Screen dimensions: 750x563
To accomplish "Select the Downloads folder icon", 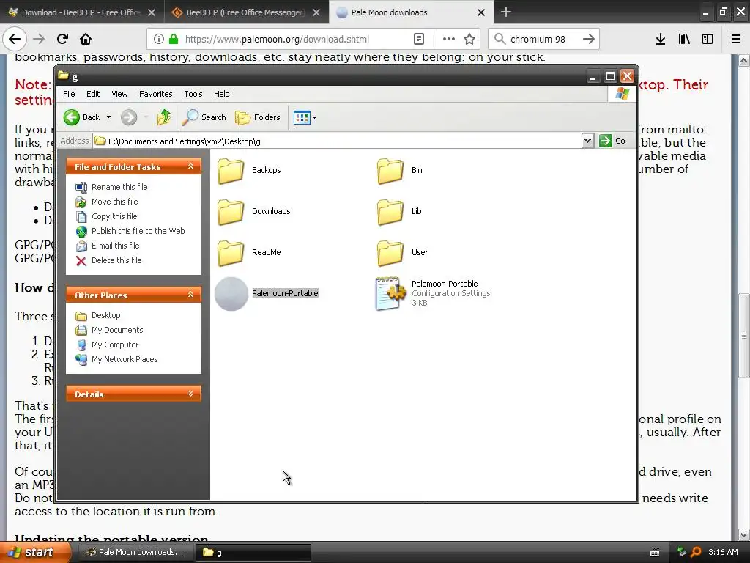I will (x=231, y=212).
